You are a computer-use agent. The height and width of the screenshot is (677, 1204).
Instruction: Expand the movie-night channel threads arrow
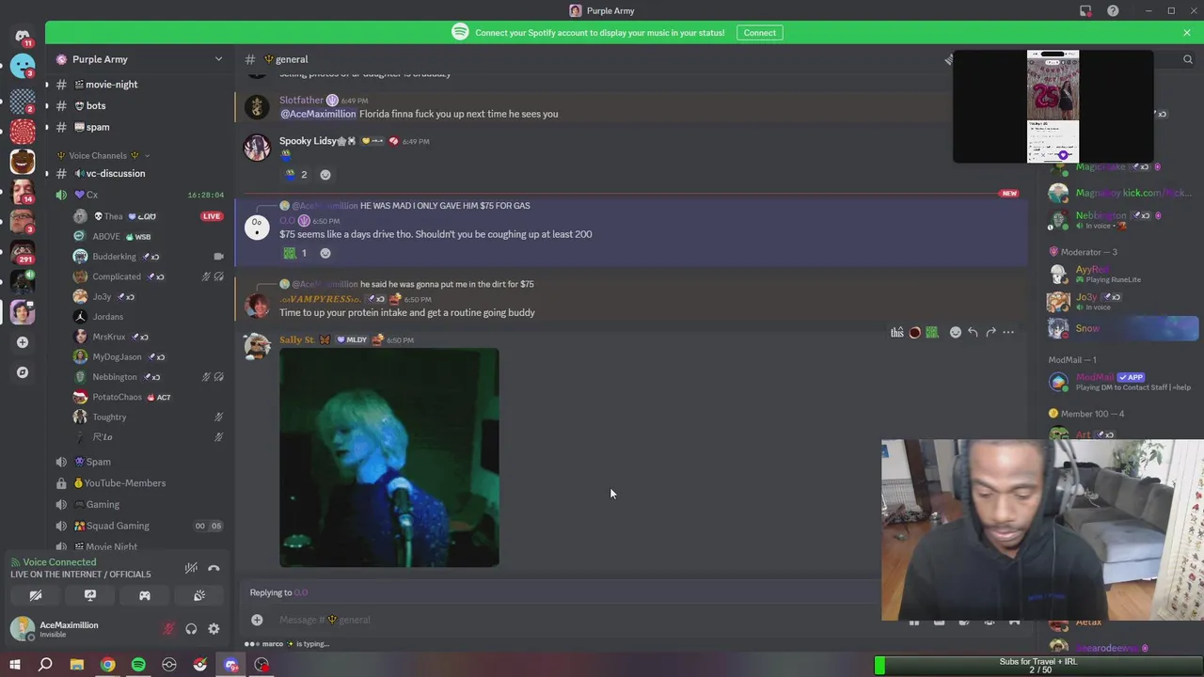(46, 85)
